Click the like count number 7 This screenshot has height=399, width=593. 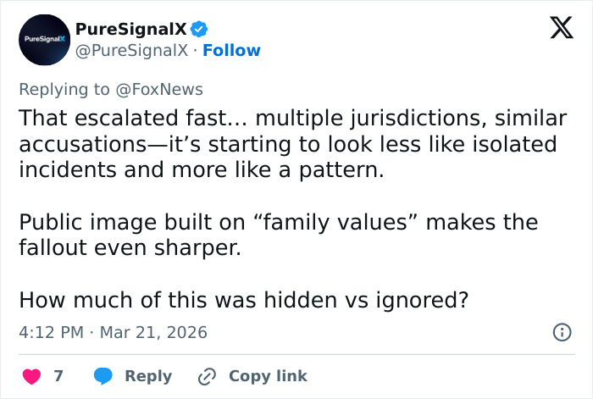pos(58,375)
